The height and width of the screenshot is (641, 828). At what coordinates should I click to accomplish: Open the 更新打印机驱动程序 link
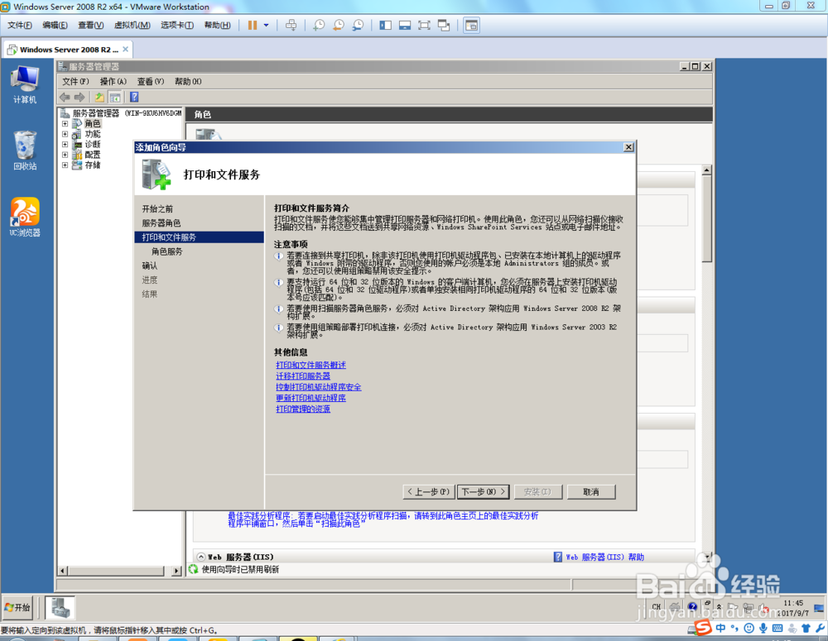coord(310,398)
